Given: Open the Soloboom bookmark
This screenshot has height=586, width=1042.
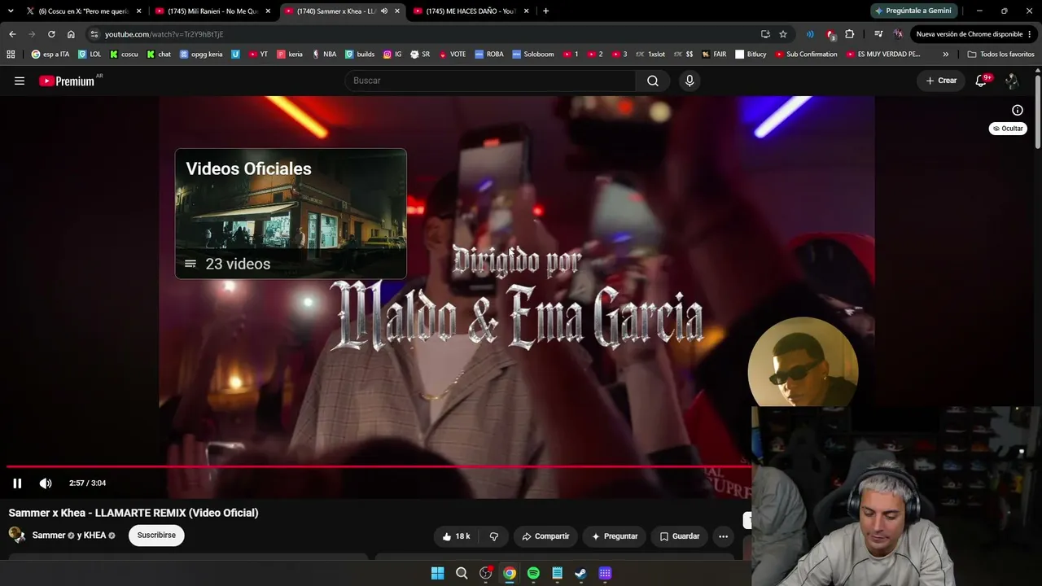Looking at the screenshot, I should tap(533, 54).
